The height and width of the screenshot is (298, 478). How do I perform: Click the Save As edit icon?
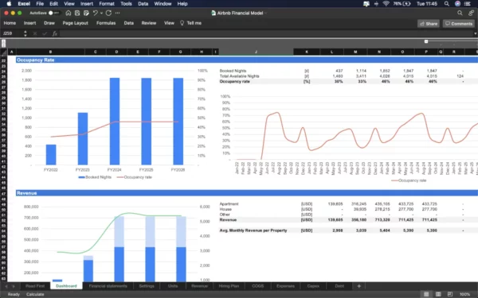click(86, 13)
